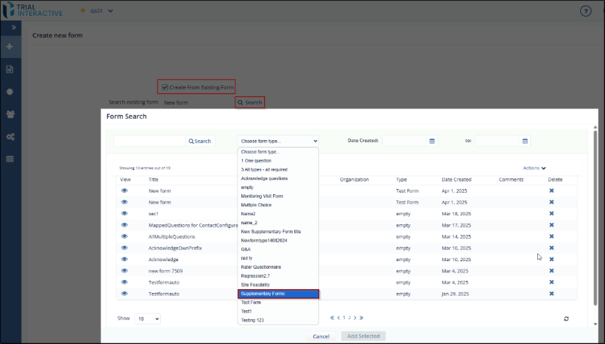Click the refresh icon in Form Search

coord(566,318)
